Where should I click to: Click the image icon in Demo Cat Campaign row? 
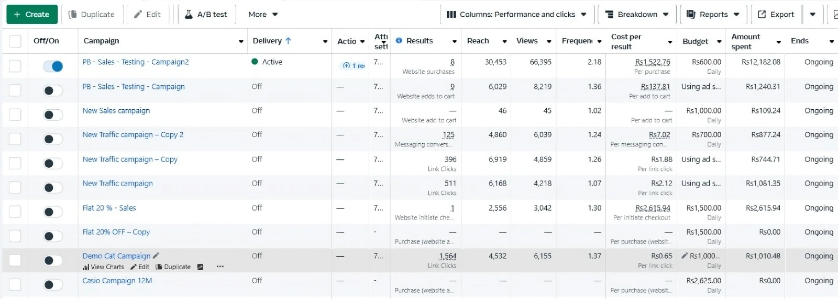tap(200, 267)
